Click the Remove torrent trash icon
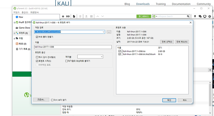The height and width of the screenshot is (116, 214). tap(80, 16)
